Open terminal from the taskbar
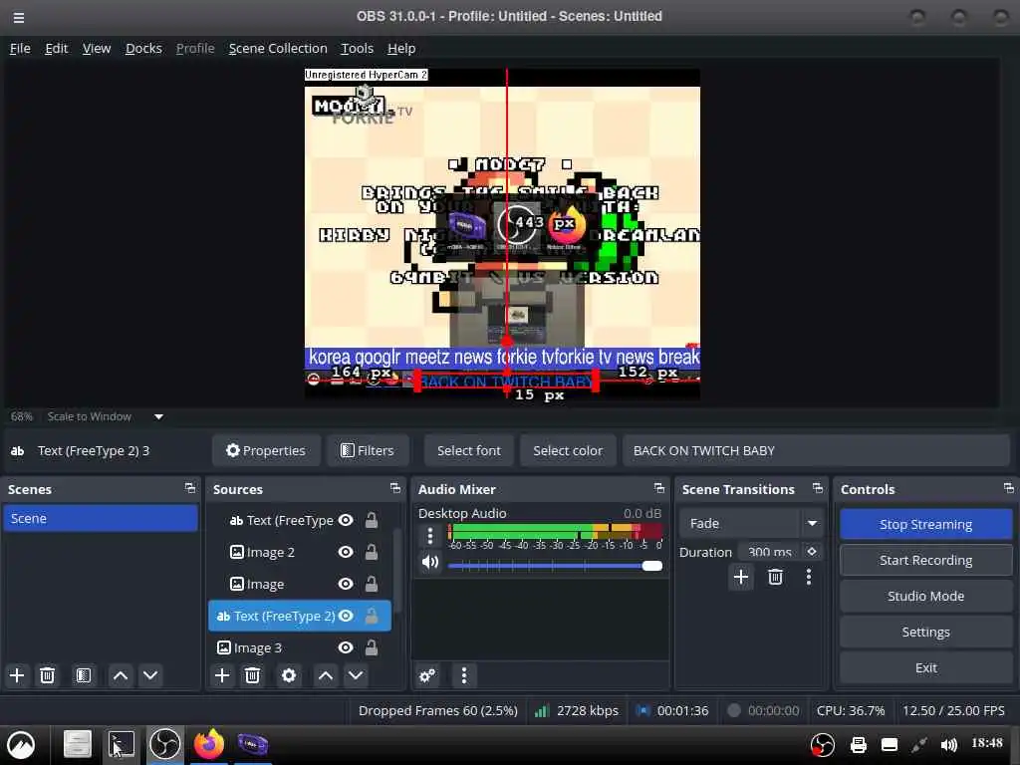Screen dimensions: 1020x765 pyautogui.click(x=121, y=744)
